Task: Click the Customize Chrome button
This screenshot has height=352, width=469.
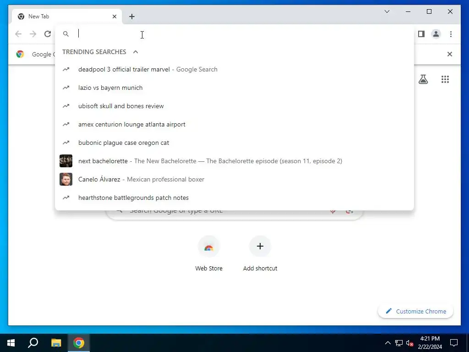Action: pyautogui.click(x=415, y=311)
